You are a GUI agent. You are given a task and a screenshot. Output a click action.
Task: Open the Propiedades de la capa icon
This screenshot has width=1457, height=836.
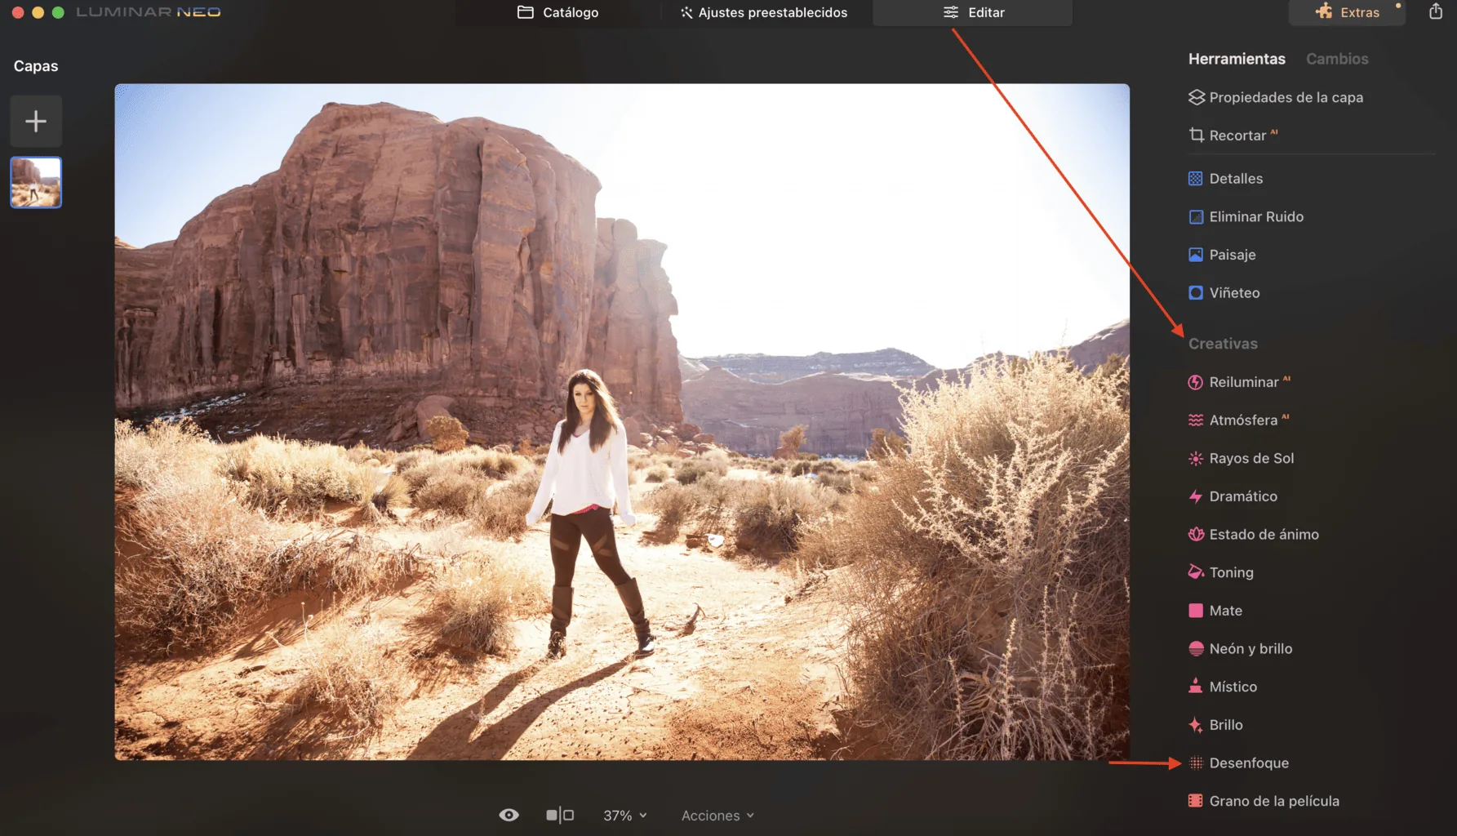1196,97
